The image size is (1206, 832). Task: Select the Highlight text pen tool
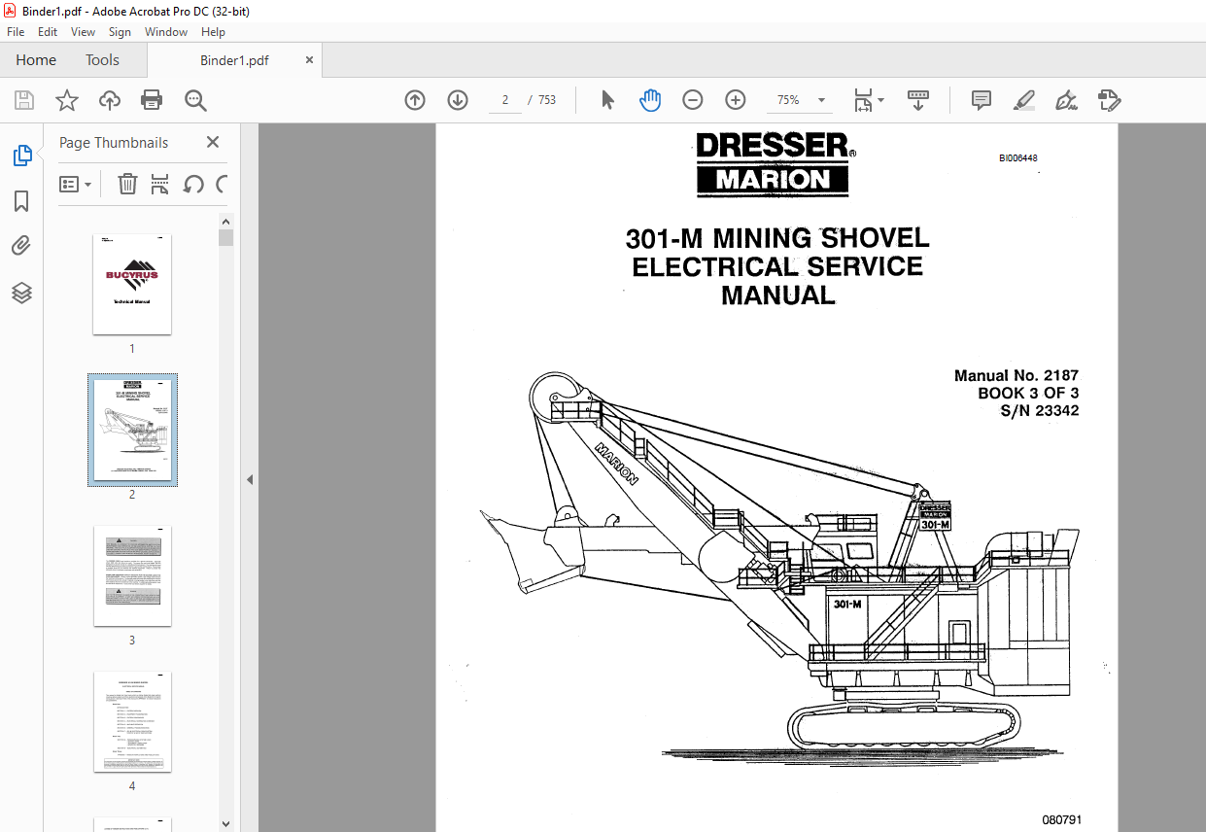point(1024,99)
